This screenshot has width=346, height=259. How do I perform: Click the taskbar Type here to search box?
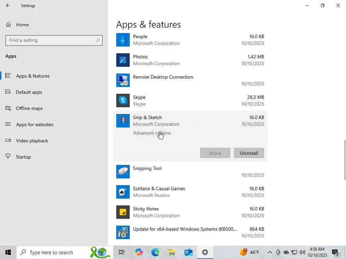(65, 252)
